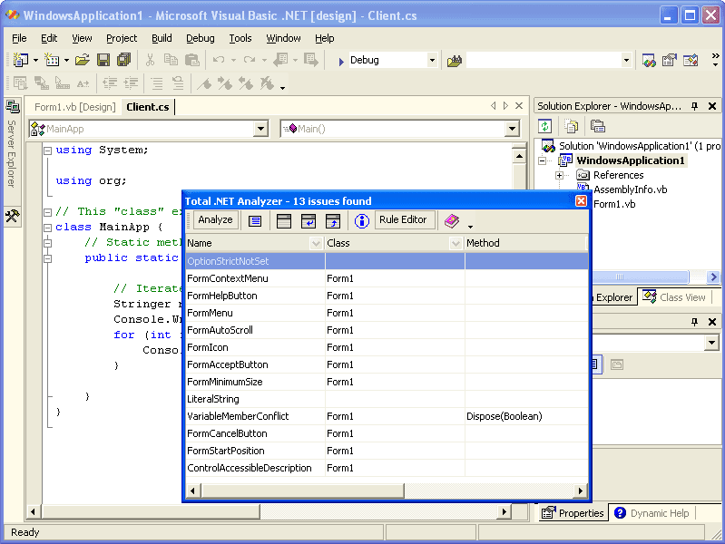
Task: Click the Properties icon in Solution Explorer toolbar
Action: [x=598, y=126]
